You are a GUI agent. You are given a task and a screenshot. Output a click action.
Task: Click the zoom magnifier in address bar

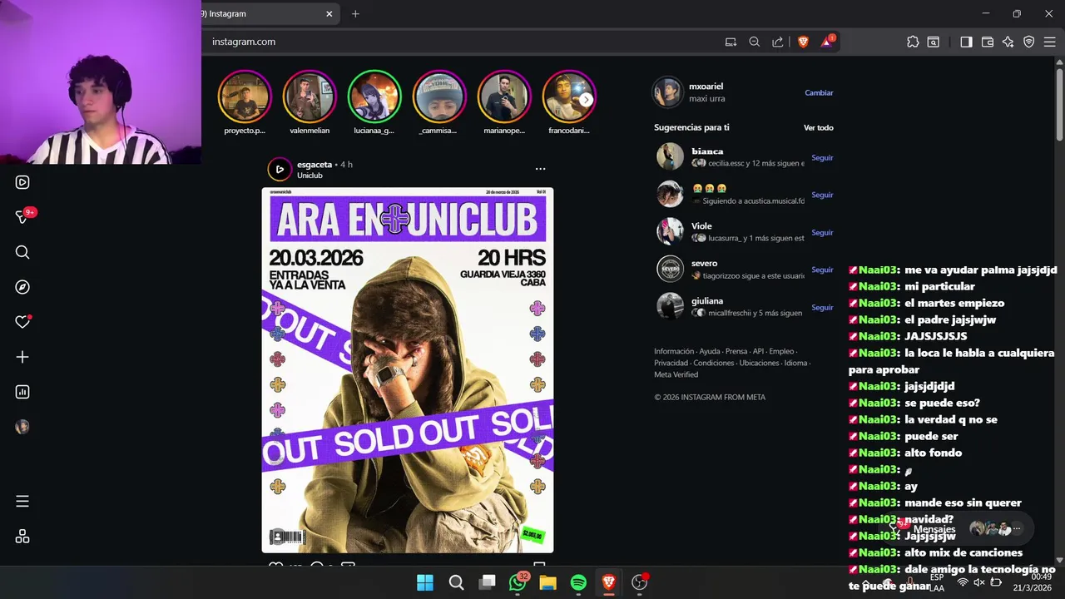point(754,42)
